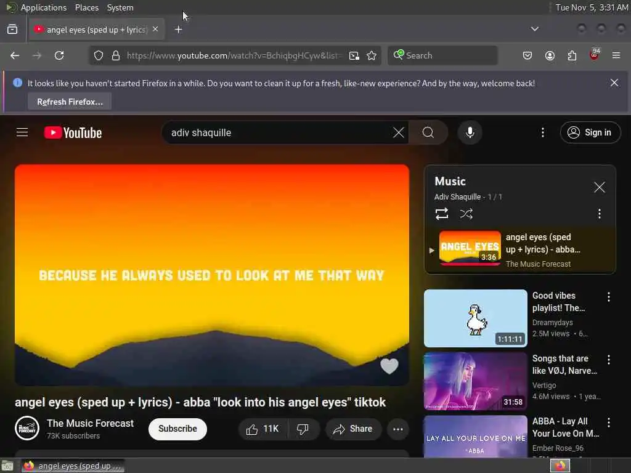Viewport: 631px width, 473px height.
Task: Toggle shuffle playlist in Music panel
Action: tap(466, 214)
